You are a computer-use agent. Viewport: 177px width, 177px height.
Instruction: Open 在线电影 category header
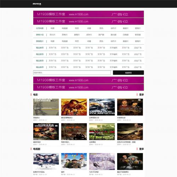click(40, 28)
